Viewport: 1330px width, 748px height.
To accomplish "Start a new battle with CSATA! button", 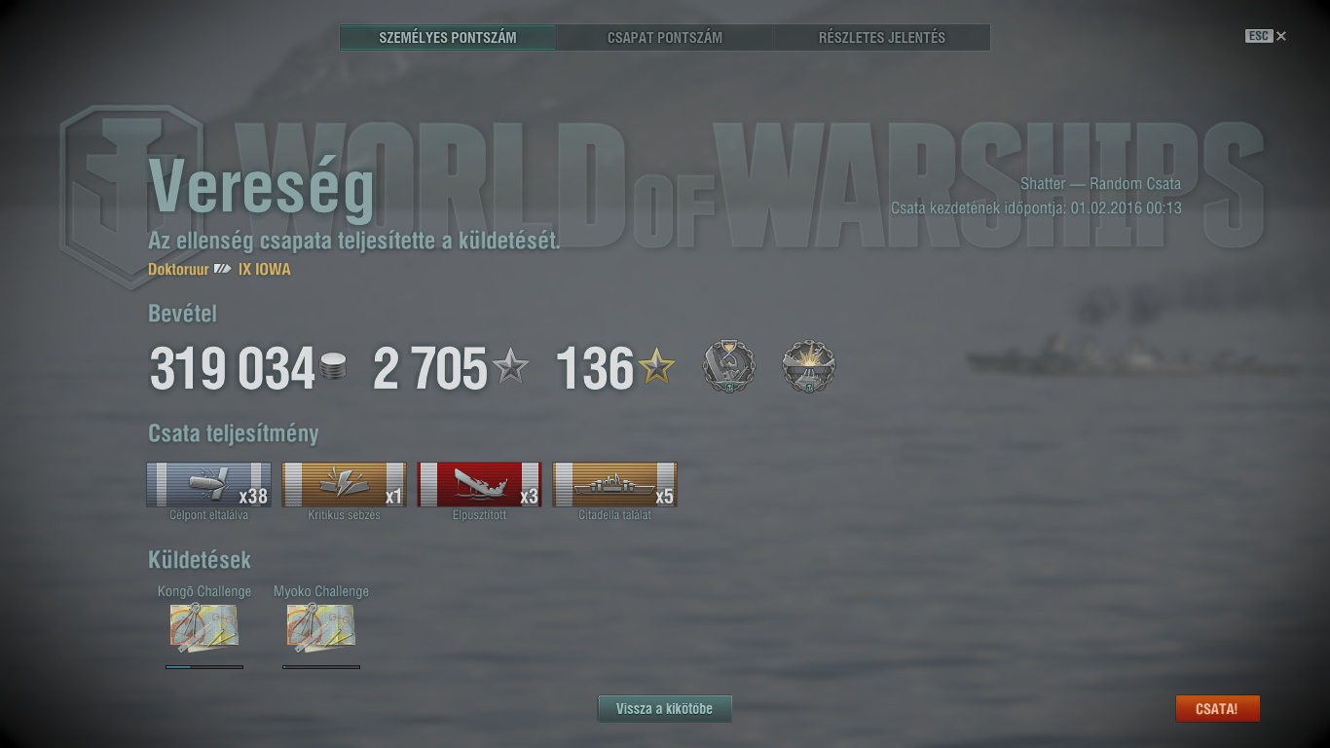I will [x=1217, y=709].
